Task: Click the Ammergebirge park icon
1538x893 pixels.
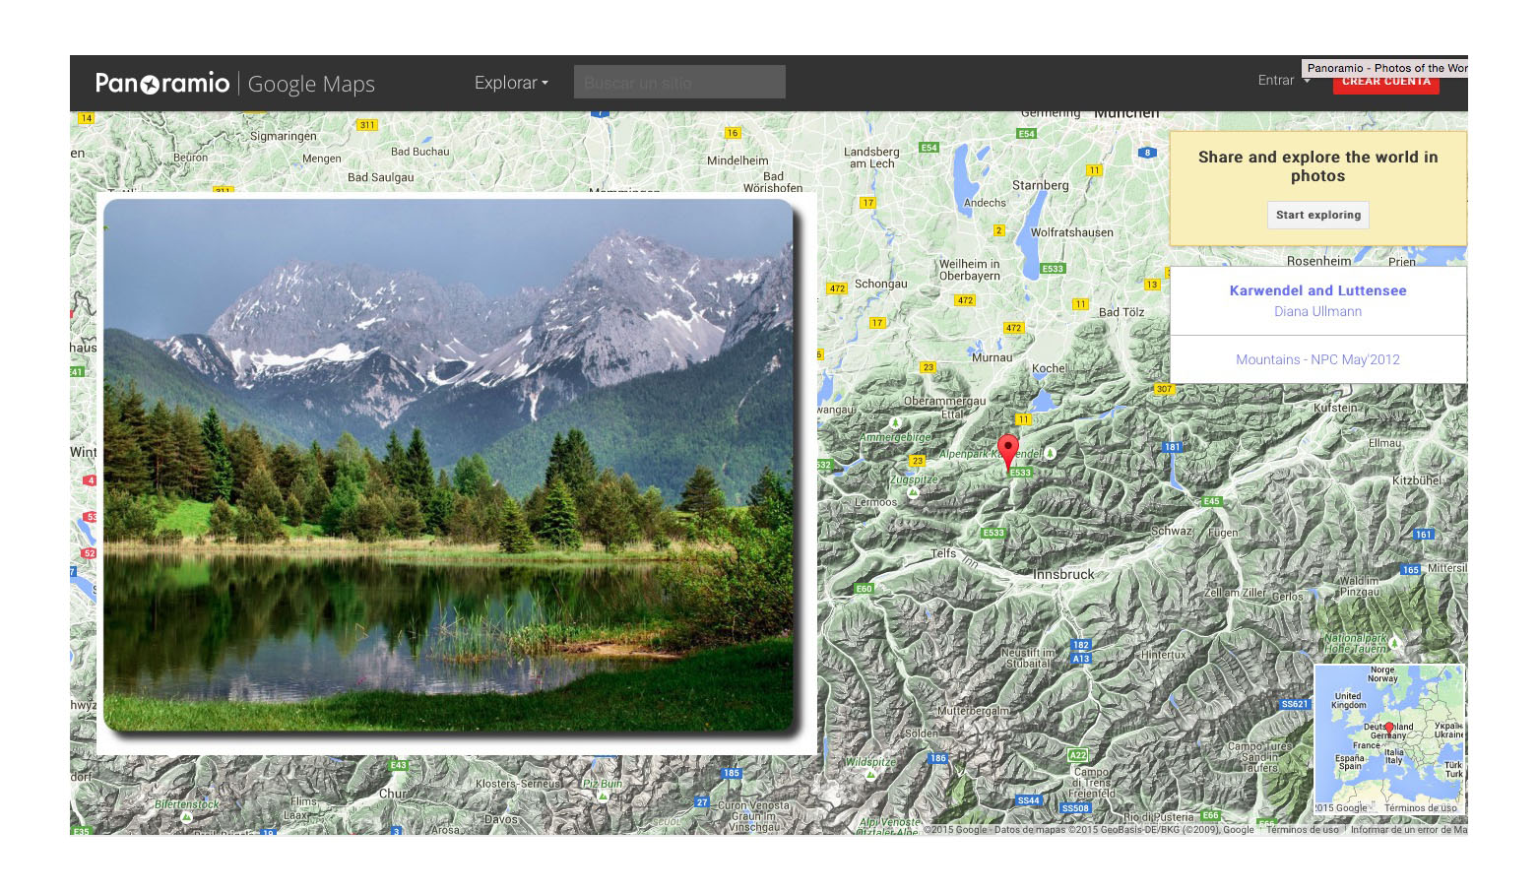Action: [895, 423]
